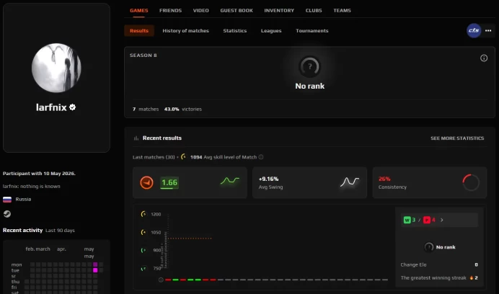Click the CS game selector icon
Image resolution: width=499 pixels, height=294 pixels.
click(474, 30)
